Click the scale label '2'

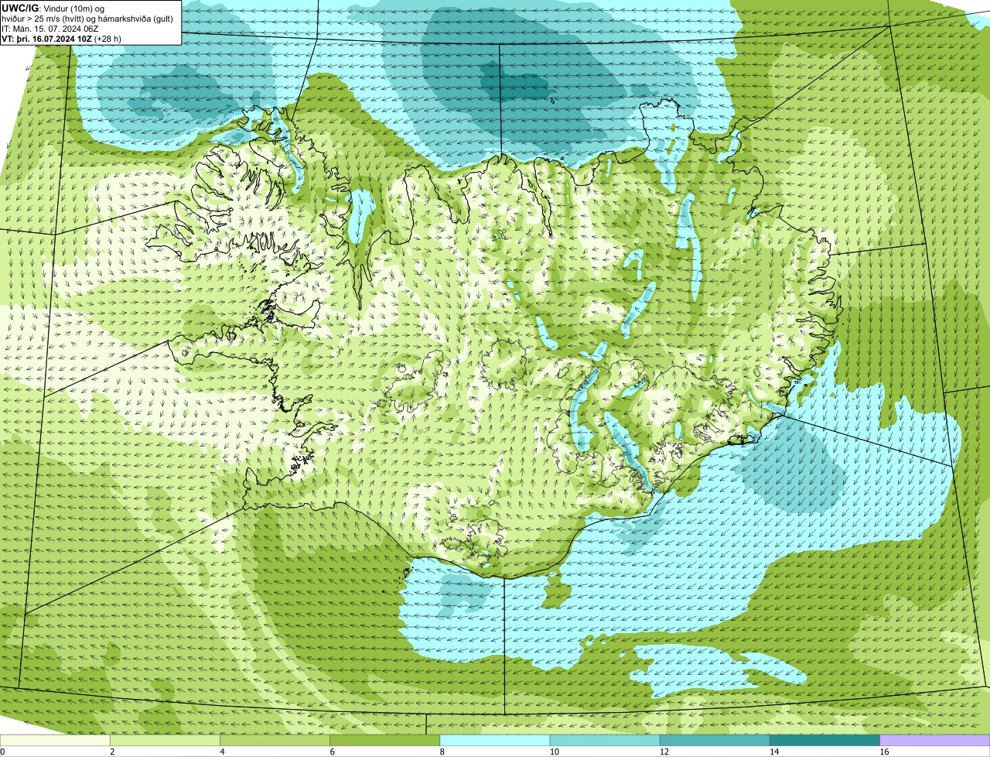pos(112,752)
